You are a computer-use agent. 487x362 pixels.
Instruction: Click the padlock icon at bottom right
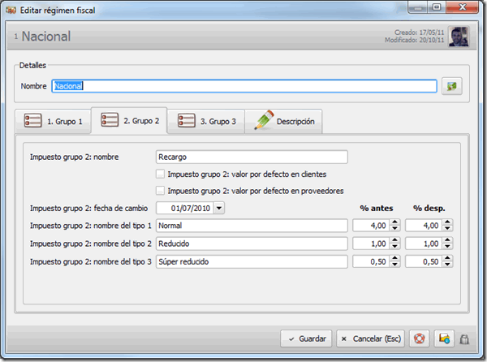(x=464, y=339)
